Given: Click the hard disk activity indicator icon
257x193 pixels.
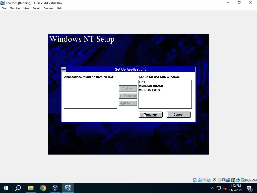Looking at the screenshot, I should tap(195, 180).
